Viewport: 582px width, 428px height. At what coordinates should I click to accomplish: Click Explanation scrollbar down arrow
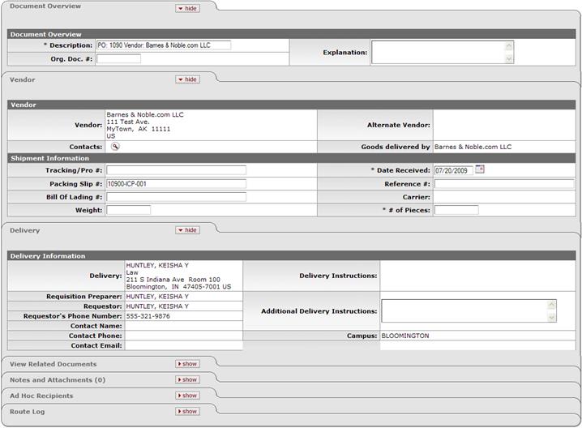click(x=509, y=58)
